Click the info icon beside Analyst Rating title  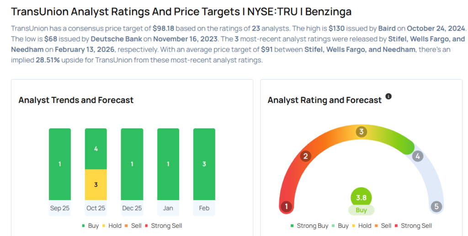(388, 97)
